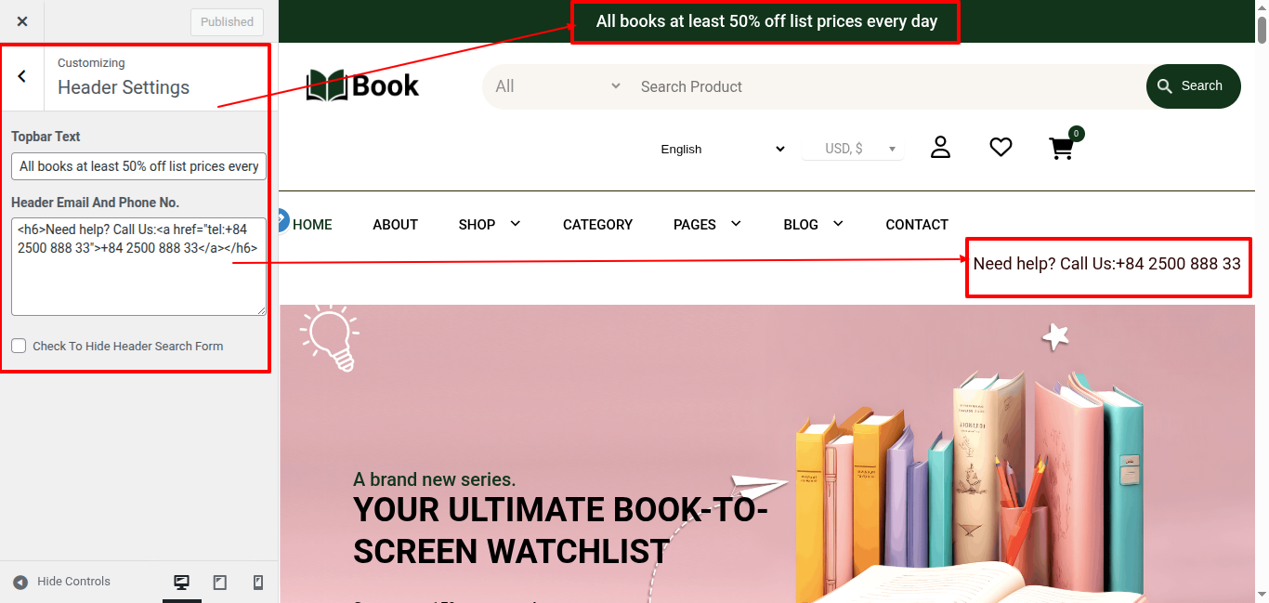
Task: Switch to desktop preview device icon
Action: [182, 583]
